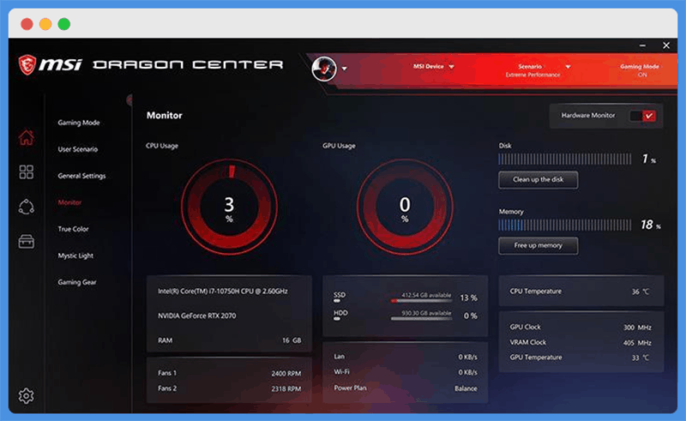686x421 pixels.
Task: Click the green macOS maximize dot
Action: coord(63,24)
